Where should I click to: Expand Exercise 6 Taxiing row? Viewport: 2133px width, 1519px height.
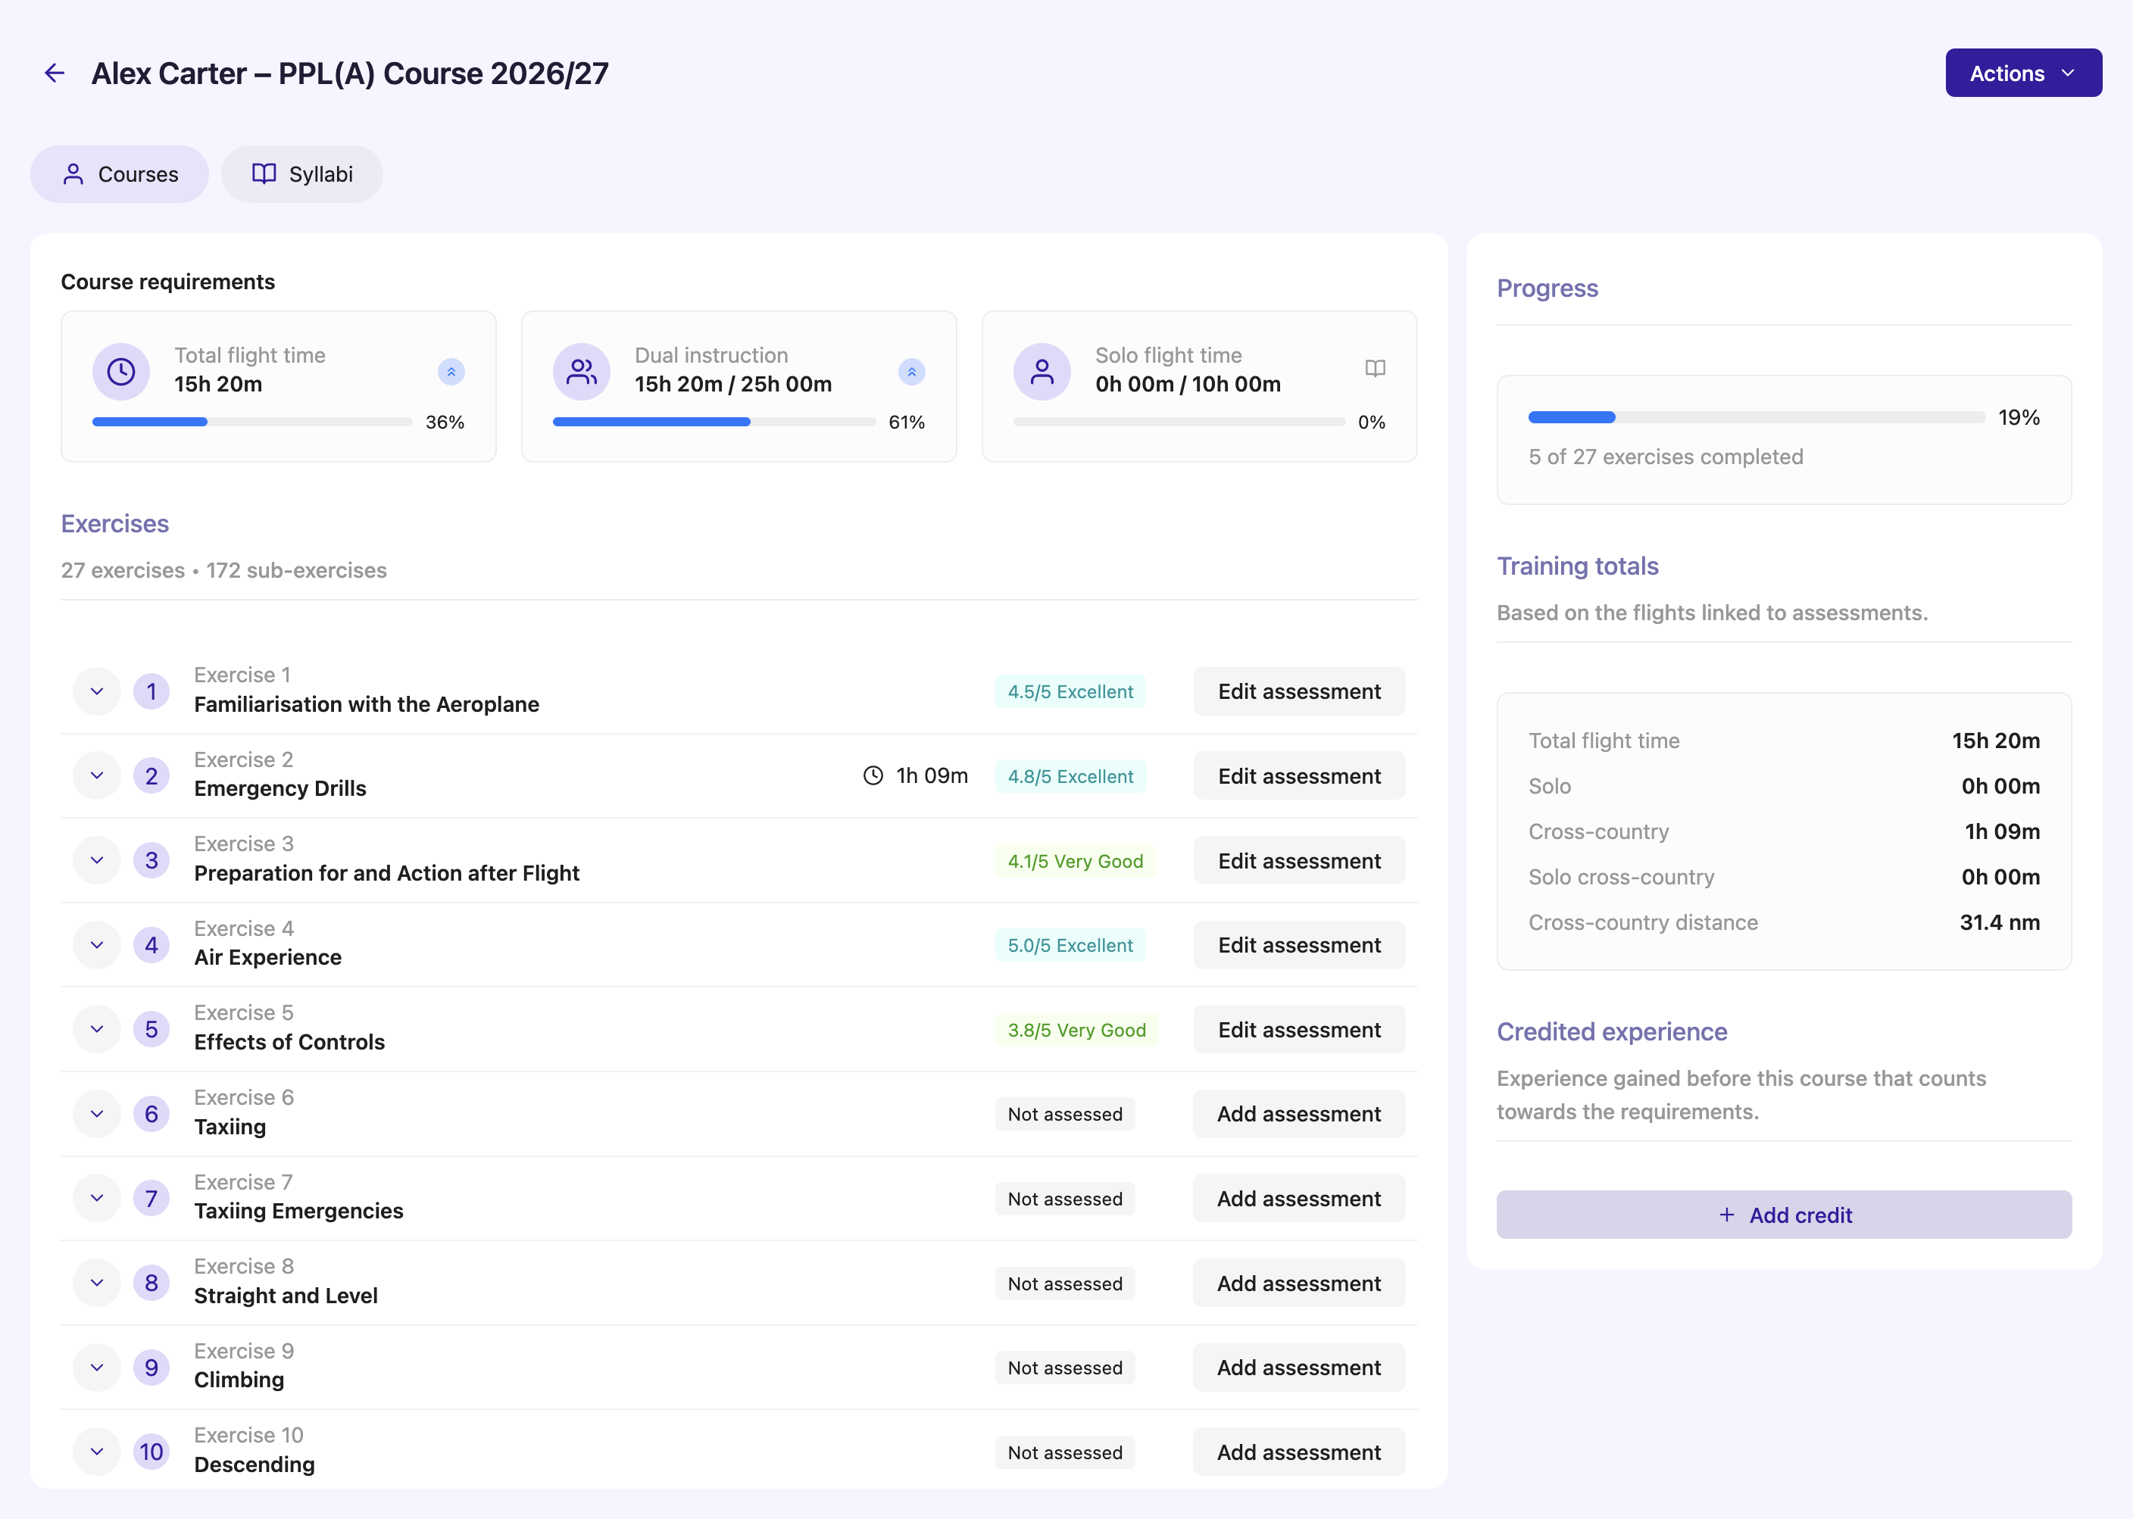click(x=96, y=1114)
